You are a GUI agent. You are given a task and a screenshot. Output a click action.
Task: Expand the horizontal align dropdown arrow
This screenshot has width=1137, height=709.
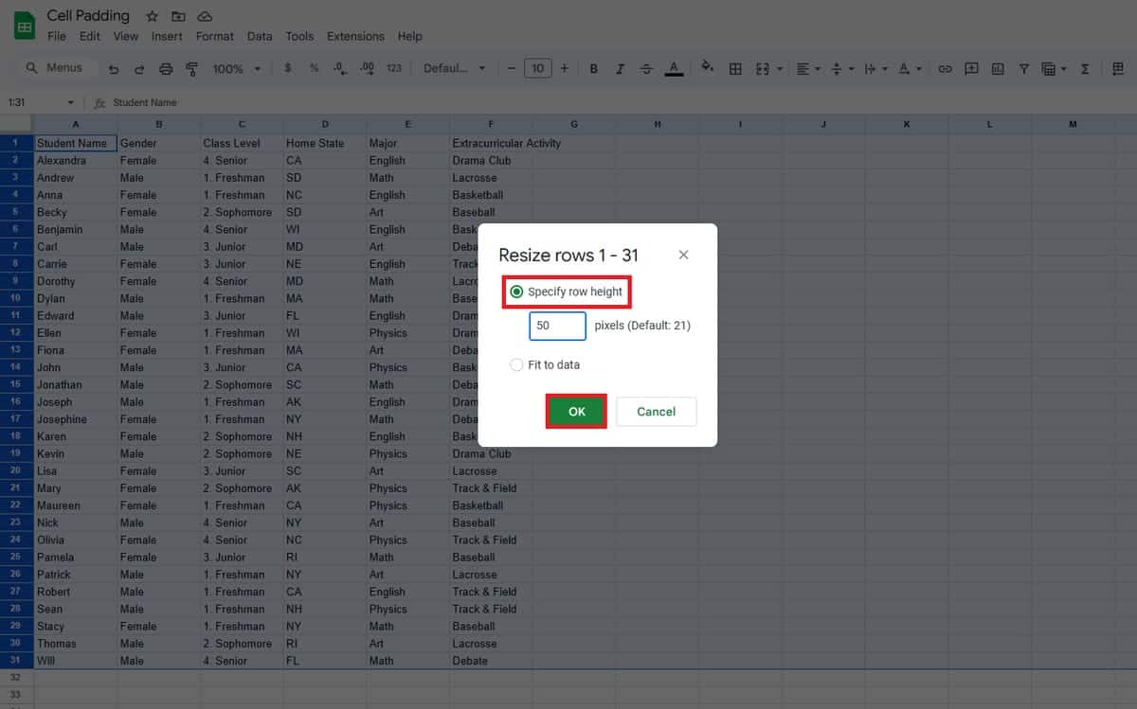point(817,68)
